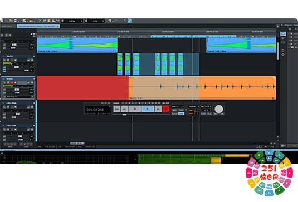Mute the Rh Gt 1 track
Image resolution: width=298 pixels, height=202 pixels.
tap(8, 60)
